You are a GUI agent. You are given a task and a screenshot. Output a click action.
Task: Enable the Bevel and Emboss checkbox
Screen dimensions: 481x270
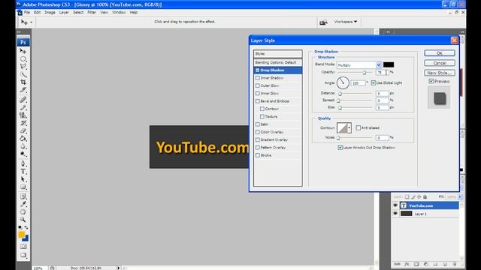(x=257, y=101)
